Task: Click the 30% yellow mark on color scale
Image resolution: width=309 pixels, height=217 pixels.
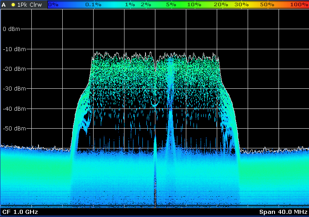Action: (x=241, y=4)
